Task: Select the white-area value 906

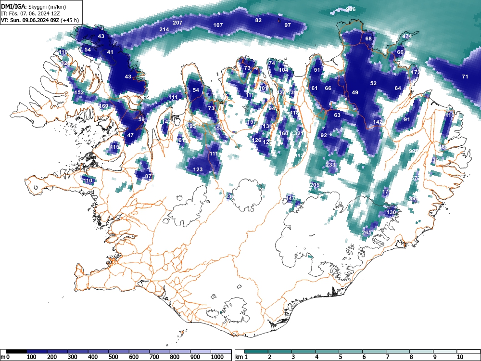Action: 351,9
